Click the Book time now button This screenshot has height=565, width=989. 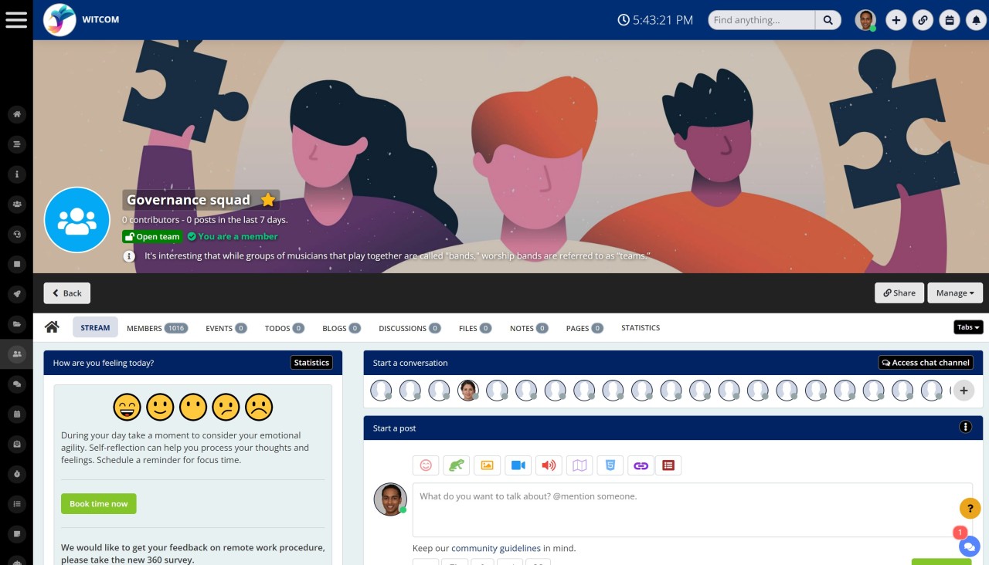[x=98, y=503]
